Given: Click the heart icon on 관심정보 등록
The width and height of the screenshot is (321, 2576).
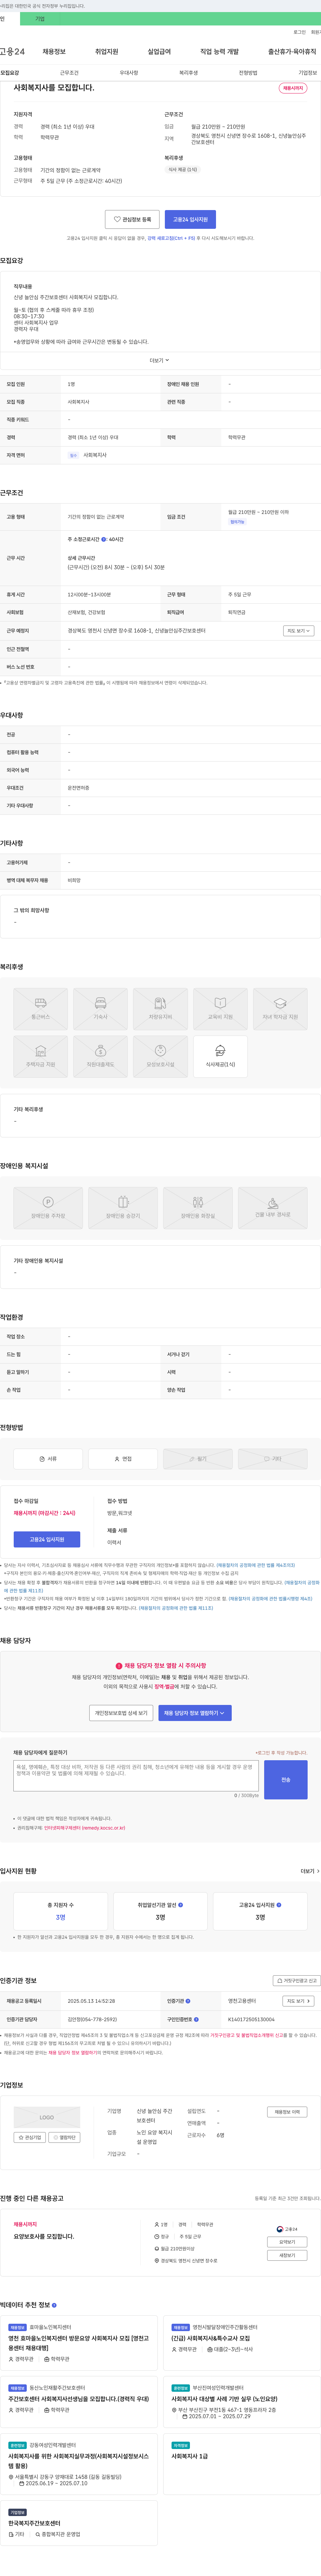Looking at the screenshot, I should [x=117, y=219].
